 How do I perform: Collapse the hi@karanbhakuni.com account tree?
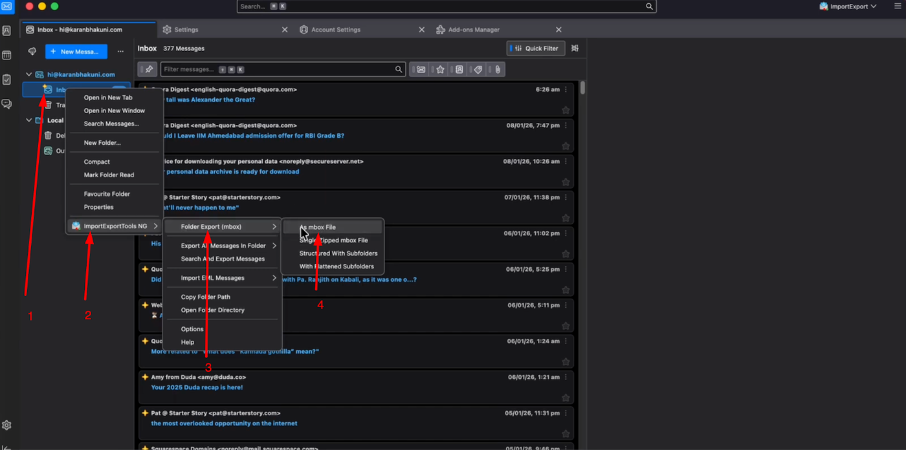point(28,74)
